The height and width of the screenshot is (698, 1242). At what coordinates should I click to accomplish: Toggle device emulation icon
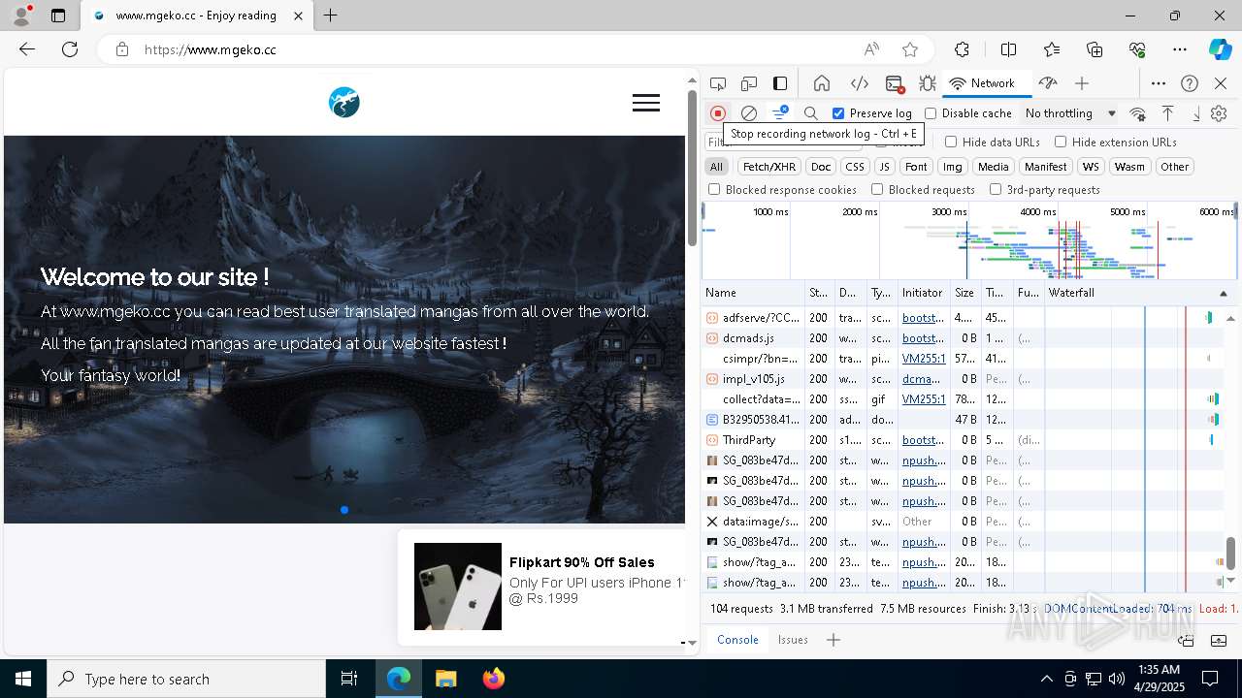(x=749, y=83)
